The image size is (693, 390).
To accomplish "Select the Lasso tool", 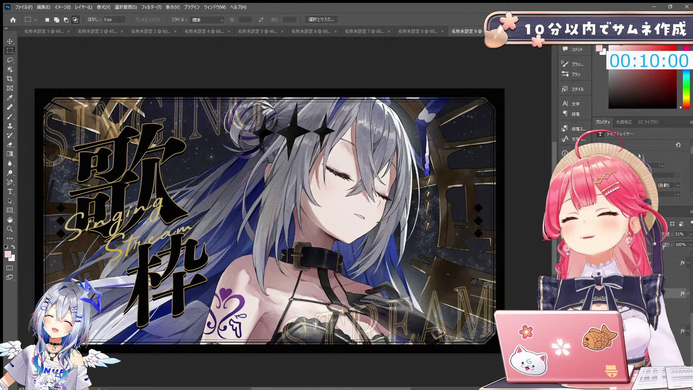I will click(x=10, y=60).
